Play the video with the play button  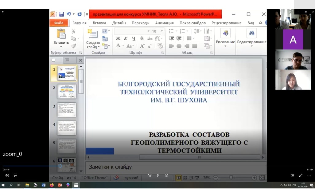click(x=158, y=175)
